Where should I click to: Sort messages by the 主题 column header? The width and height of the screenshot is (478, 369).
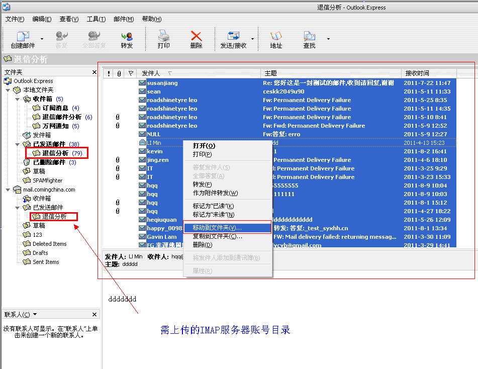click(x=331, y=73)
